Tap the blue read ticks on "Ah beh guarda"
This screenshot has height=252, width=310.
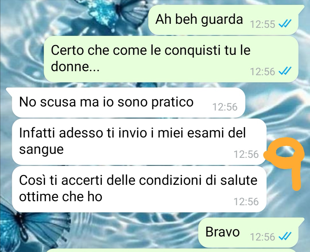[x=285, y=24]
